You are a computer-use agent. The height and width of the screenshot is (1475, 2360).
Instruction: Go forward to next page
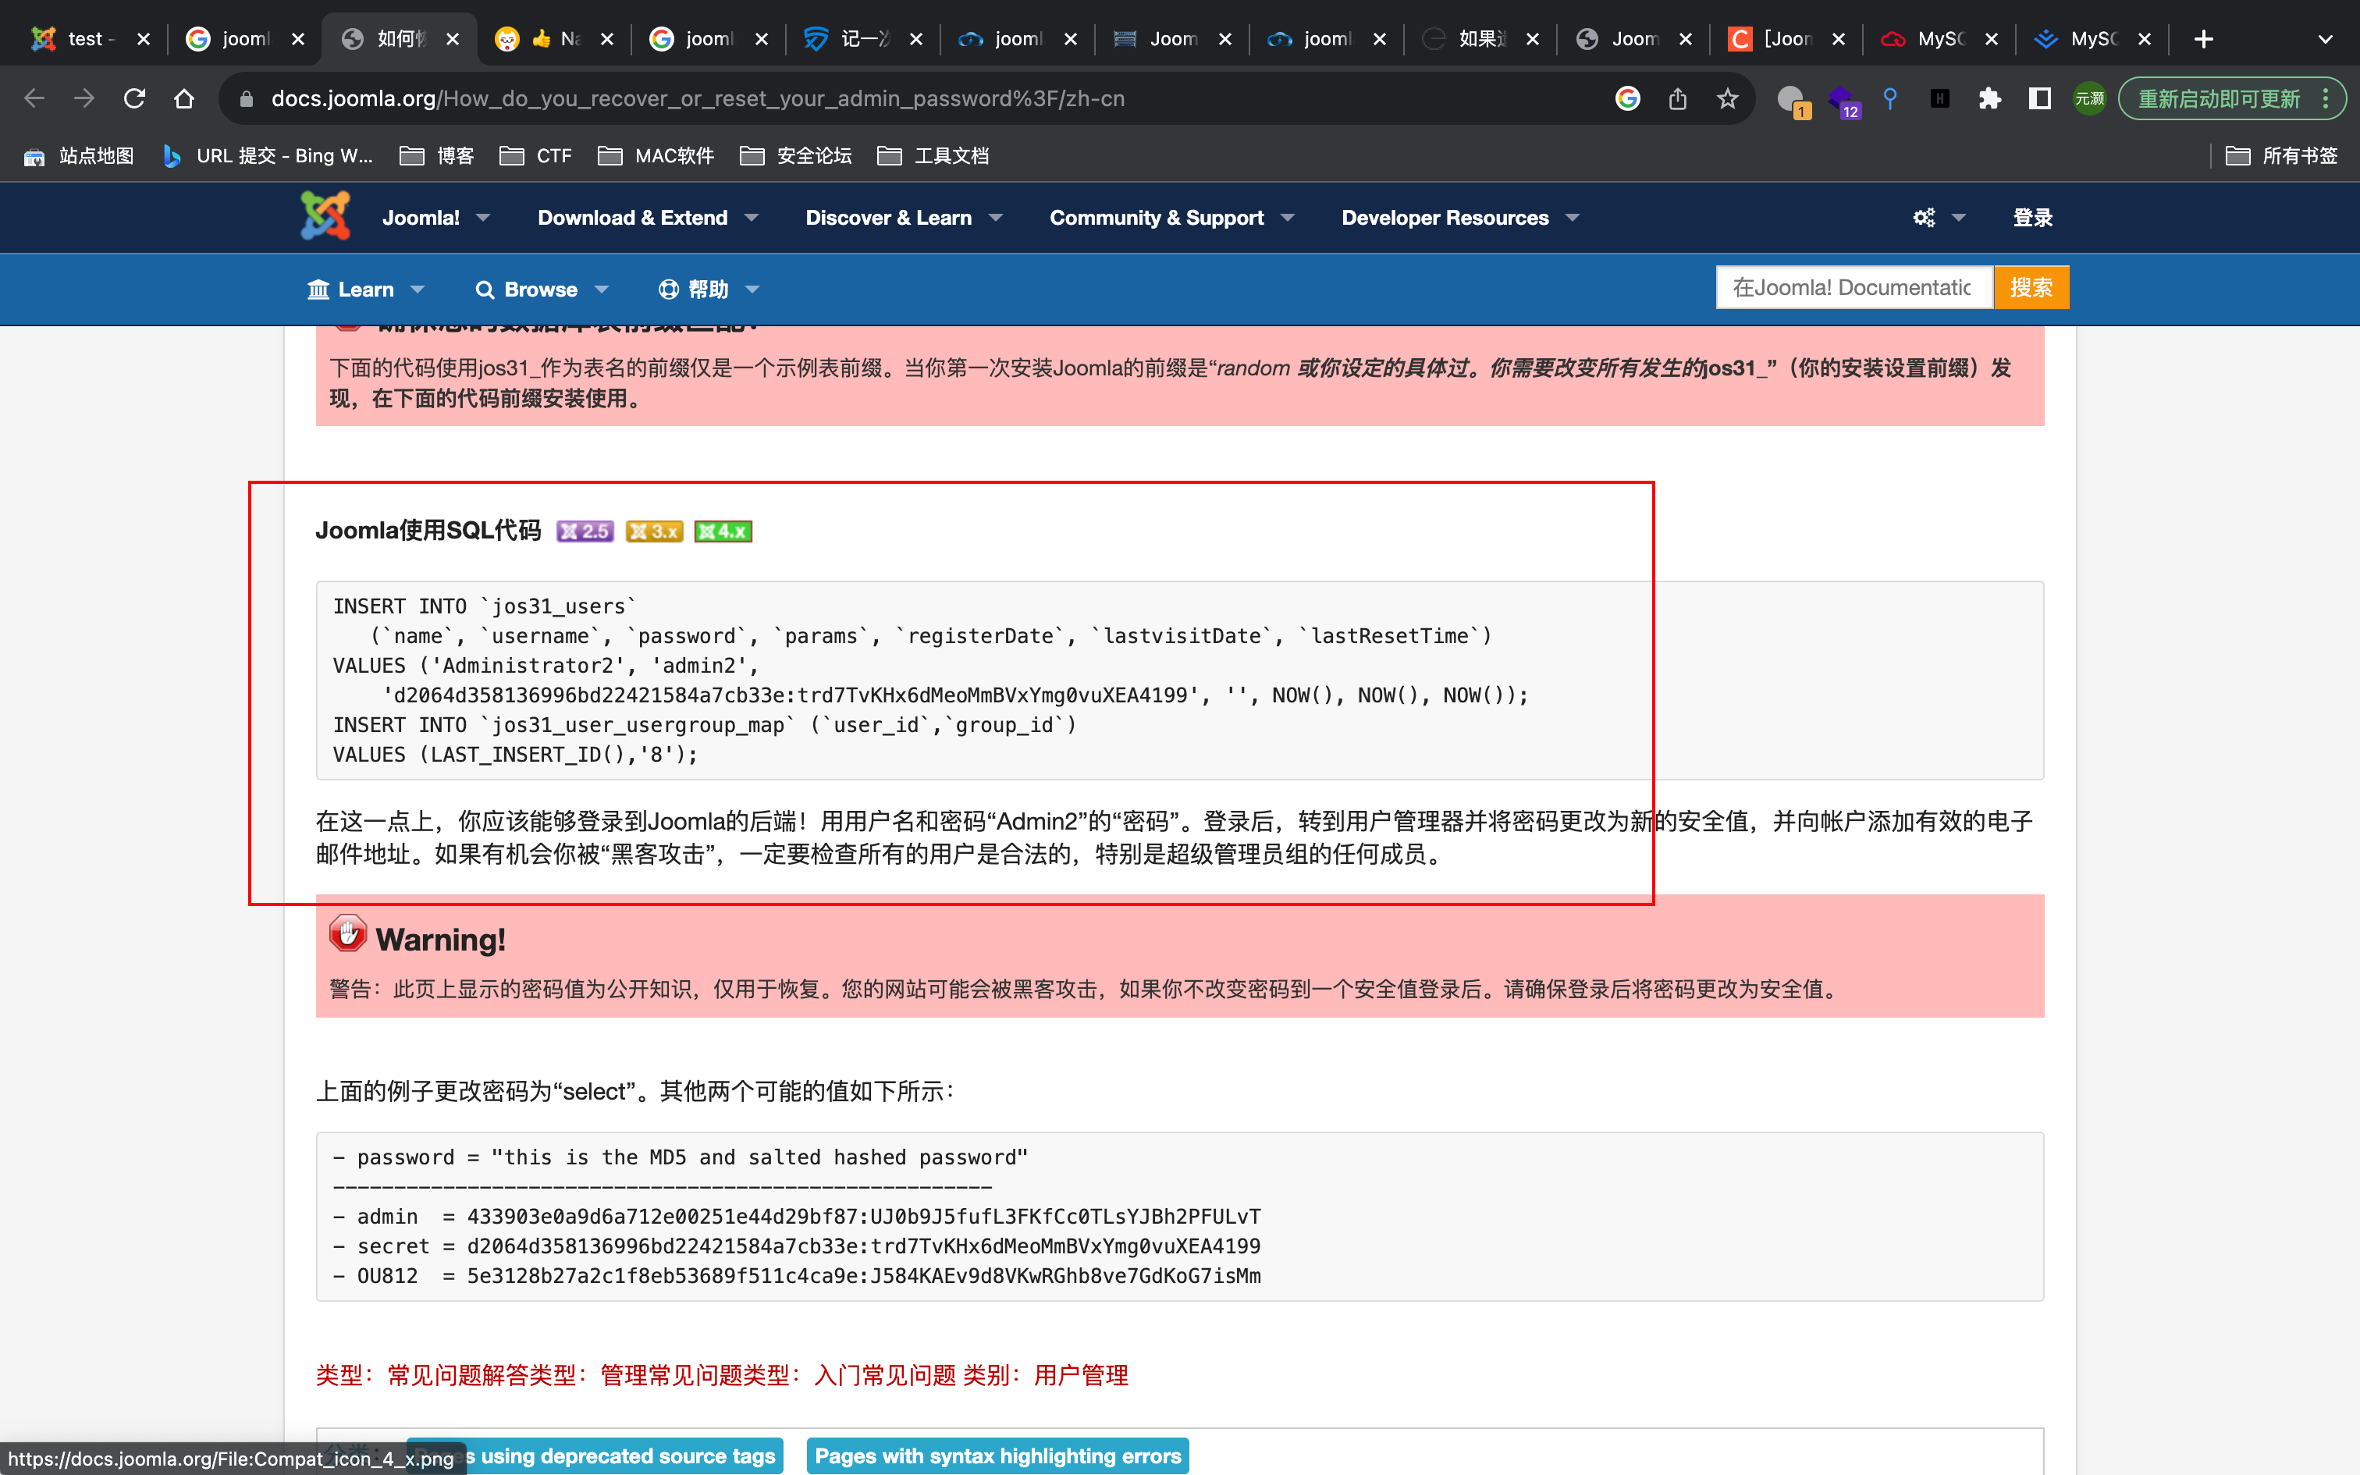[x=85, y=98]
